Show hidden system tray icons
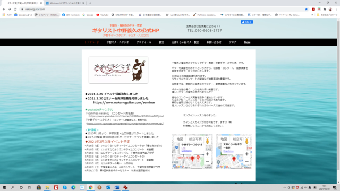The image size is (340, 191). [x=285, y=187]
